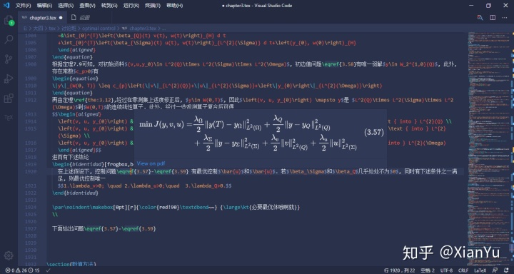Open the Extensions view
The image size is (514, 274).
[9, 98]
